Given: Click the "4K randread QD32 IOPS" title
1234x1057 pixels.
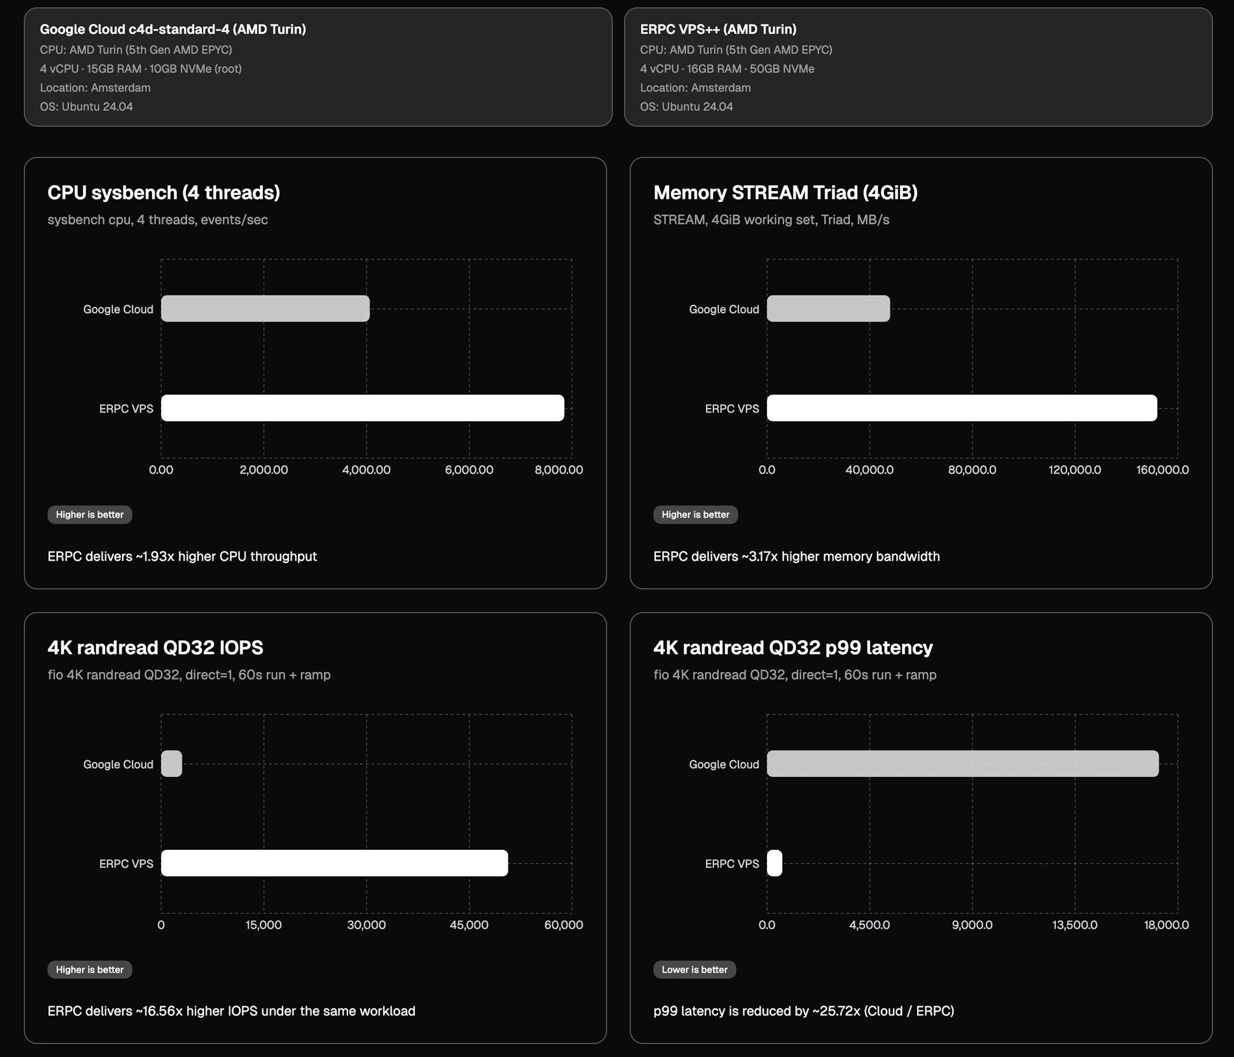Looking at the screenshot, I should click(155, 648).
